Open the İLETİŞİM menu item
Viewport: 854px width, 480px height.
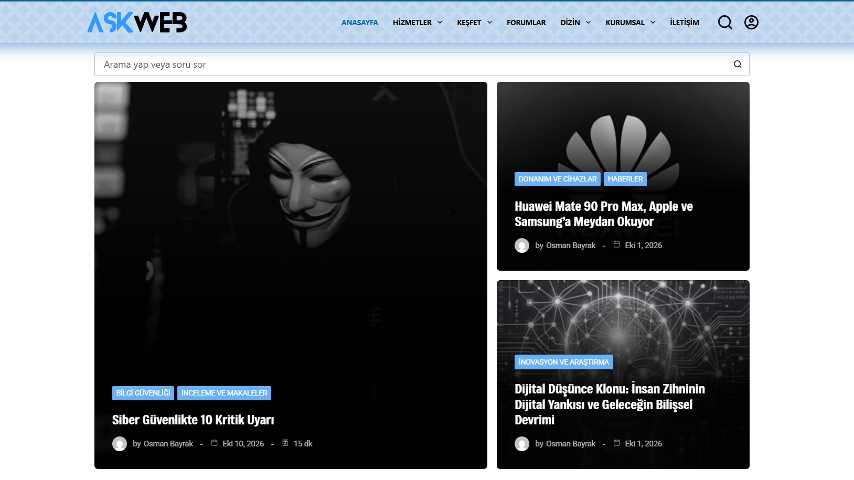685,23
